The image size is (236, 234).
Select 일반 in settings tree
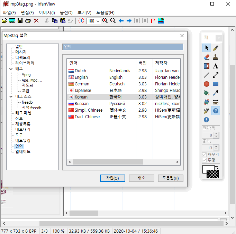click(19, 47)
